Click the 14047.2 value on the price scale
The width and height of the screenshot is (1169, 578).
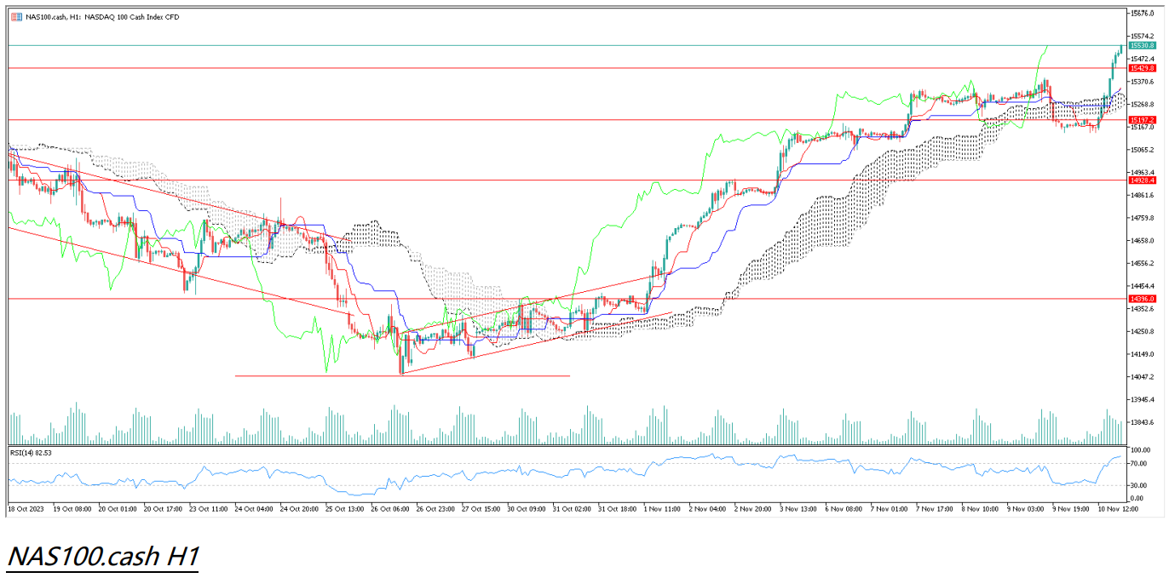(1142, 377)
